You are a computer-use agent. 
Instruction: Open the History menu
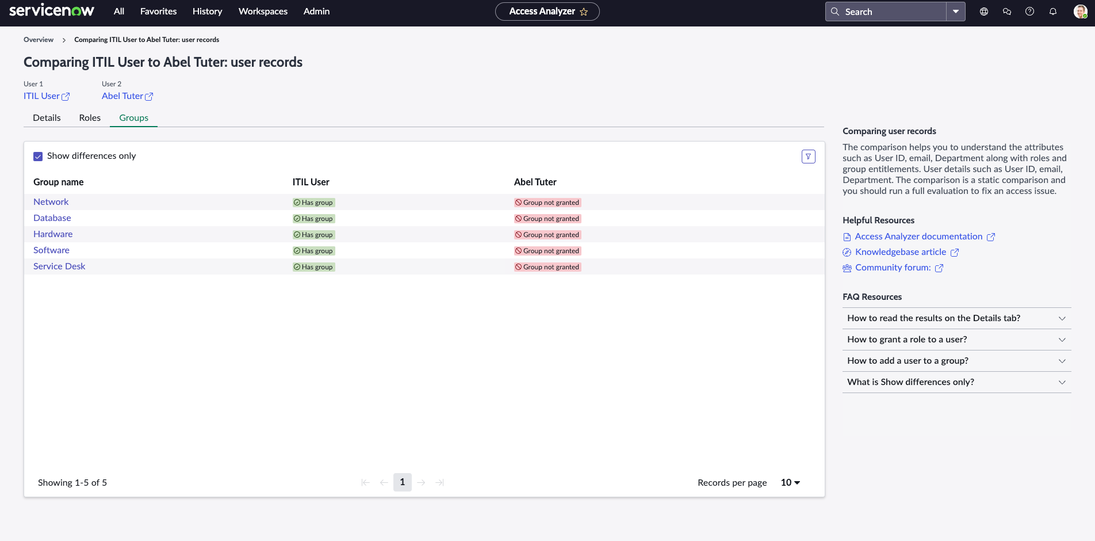pos(207,12)
